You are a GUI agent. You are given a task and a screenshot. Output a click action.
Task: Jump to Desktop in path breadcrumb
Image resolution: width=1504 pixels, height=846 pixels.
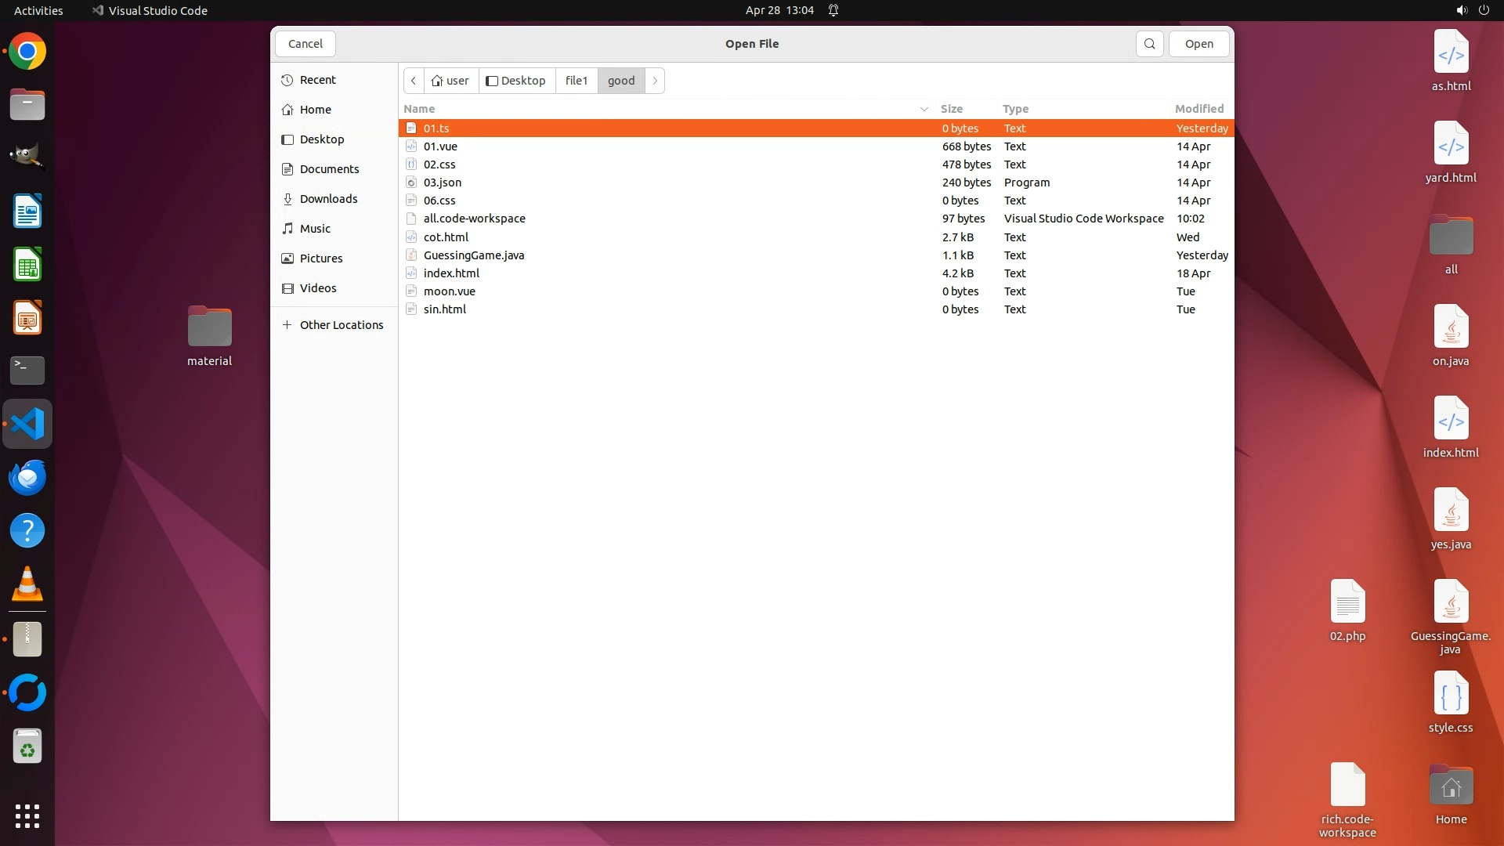[x=516, y=81]
